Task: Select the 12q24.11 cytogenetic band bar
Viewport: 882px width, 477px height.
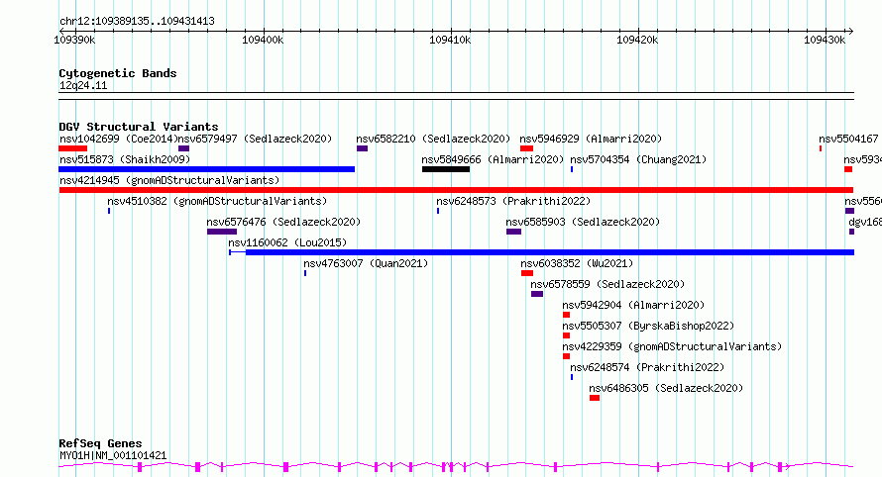Action: click(x=456, y=96)
